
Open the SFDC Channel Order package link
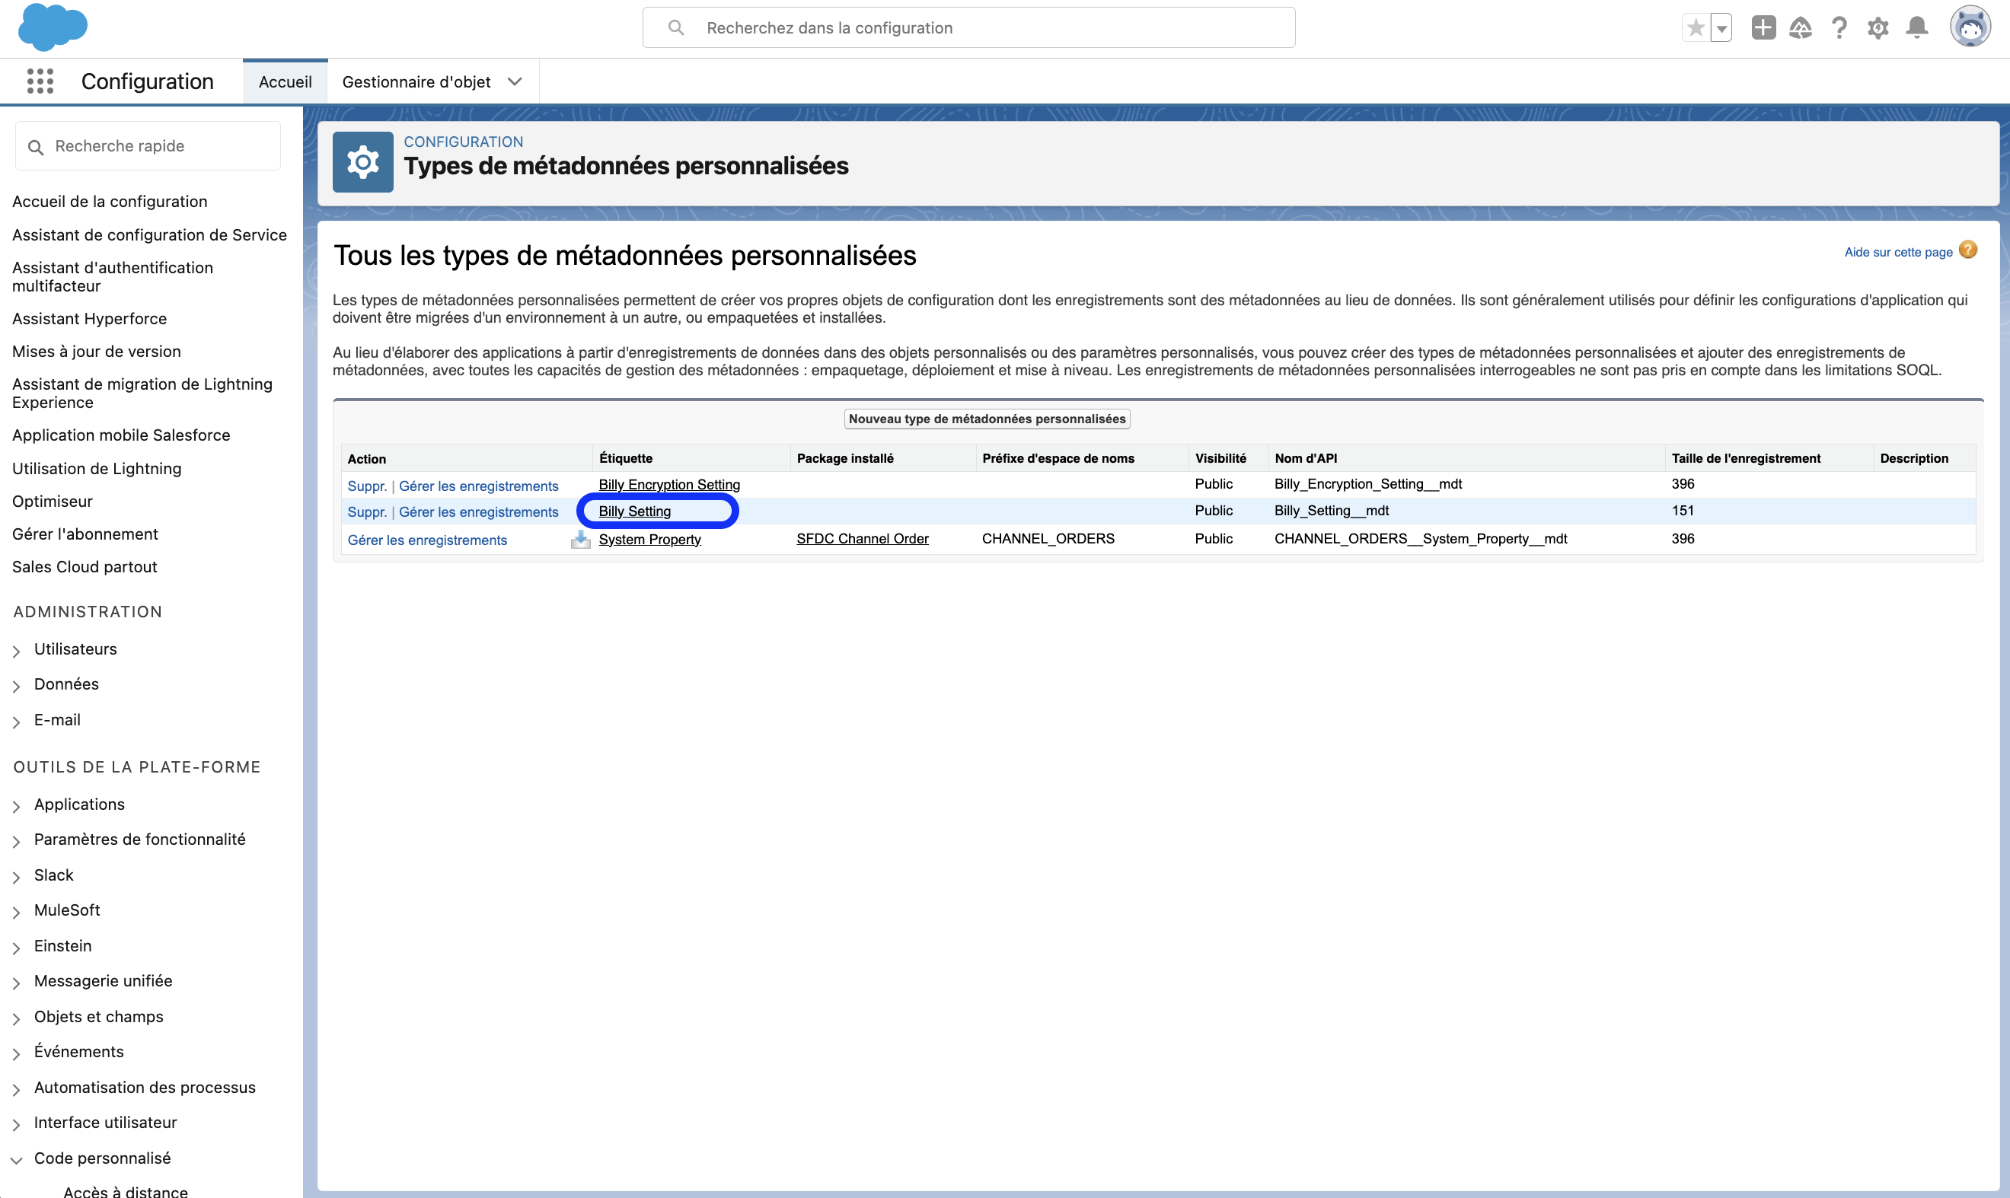point(862,538)
